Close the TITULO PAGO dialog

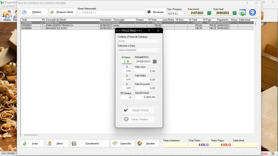tap(158, 31)
